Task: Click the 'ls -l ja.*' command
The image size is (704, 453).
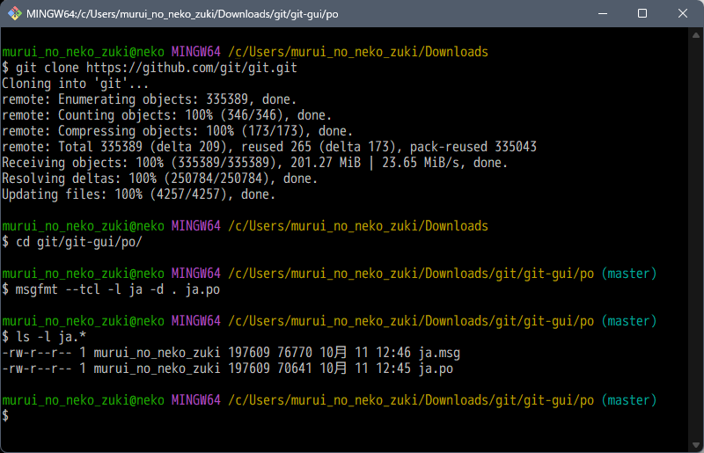Action: [51, 337]
